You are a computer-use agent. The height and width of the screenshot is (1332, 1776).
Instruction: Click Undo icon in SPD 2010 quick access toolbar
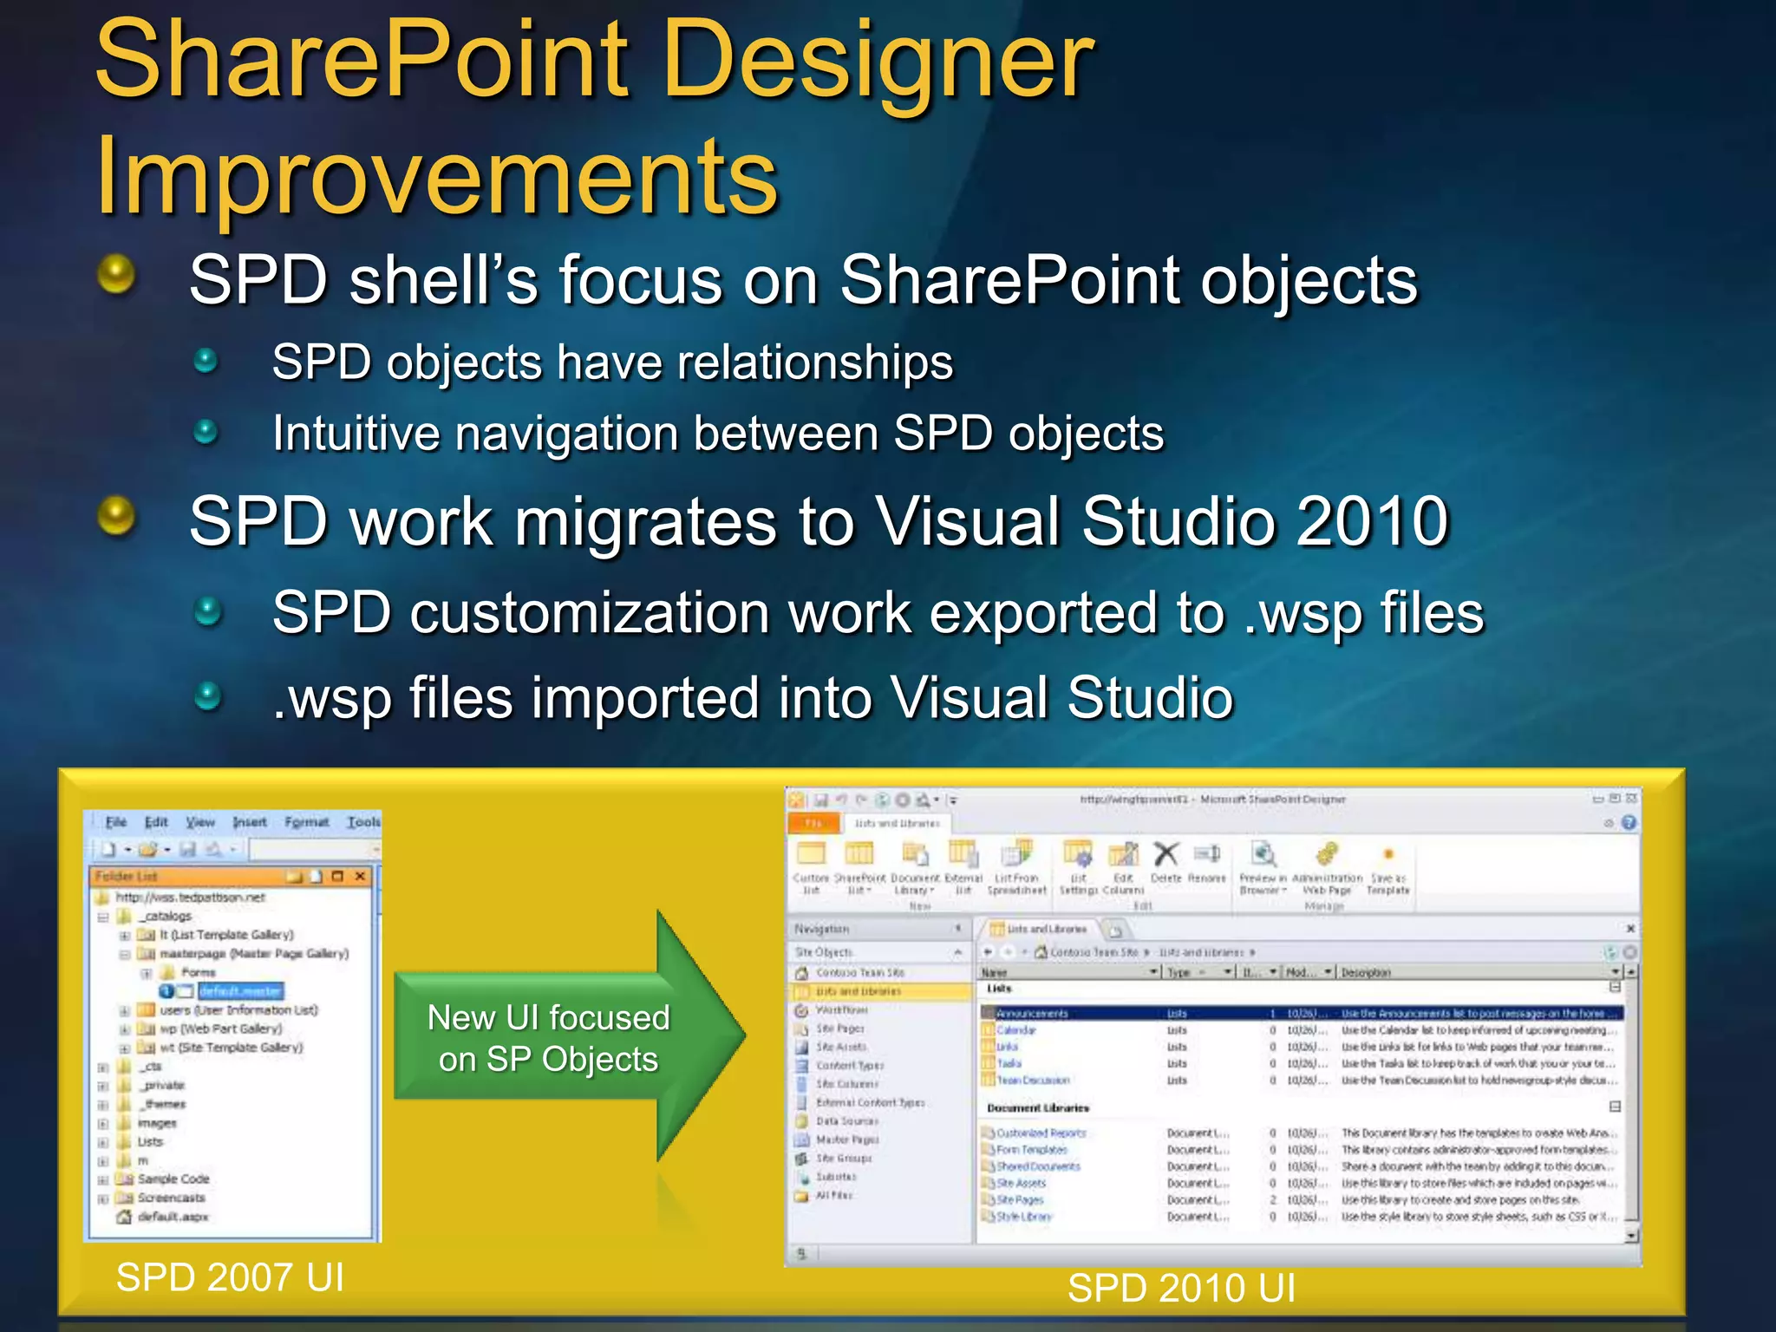(841, 800)
